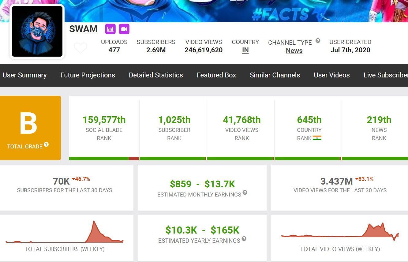Click the $10.3K - $165K yearly earnings
This screenshot has height=262, width=408.
(x=202, y=230)
